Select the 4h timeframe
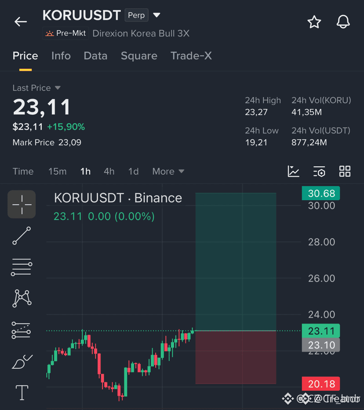Viewport: 364px width, 410px height. coord(109,172)
